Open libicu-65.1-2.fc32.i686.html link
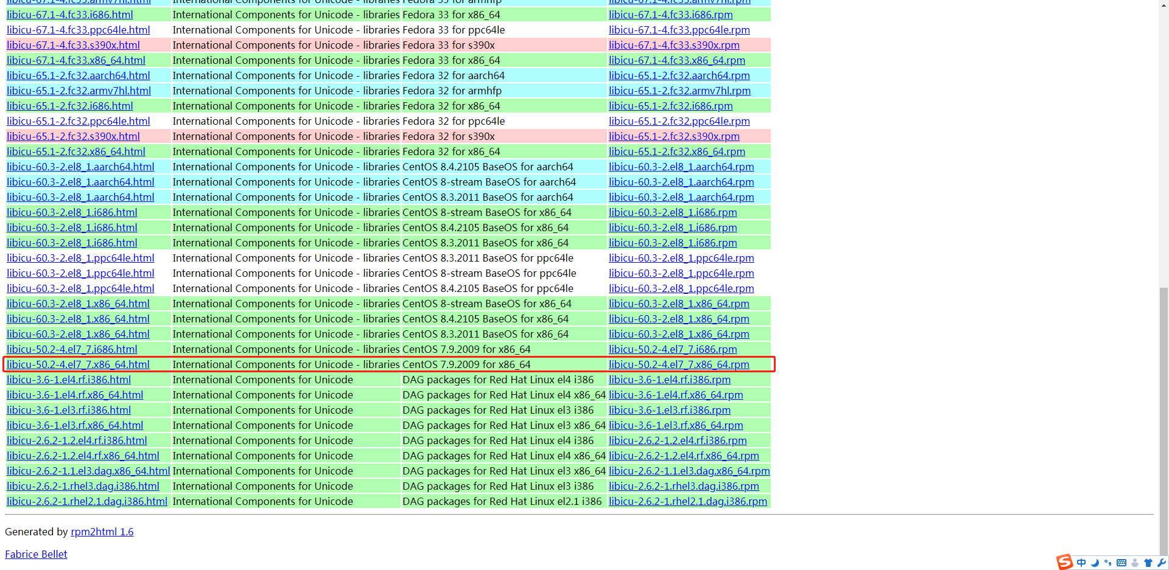 (x=70, y=106)
